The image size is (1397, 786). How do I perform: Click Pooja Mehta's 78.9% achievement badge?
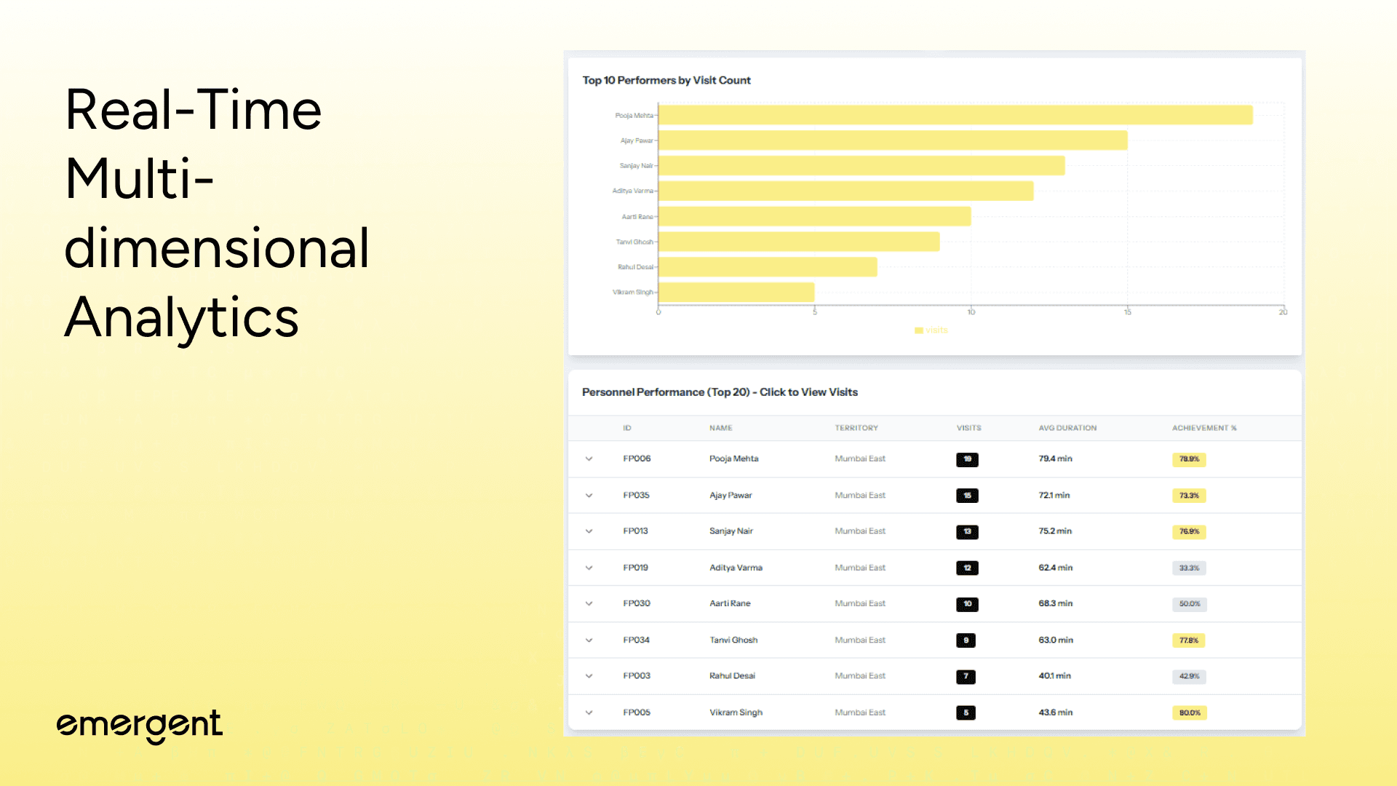pos(1189,459)
